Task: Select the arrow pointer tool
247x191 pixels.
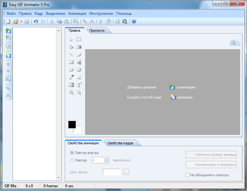Action: 71,40
